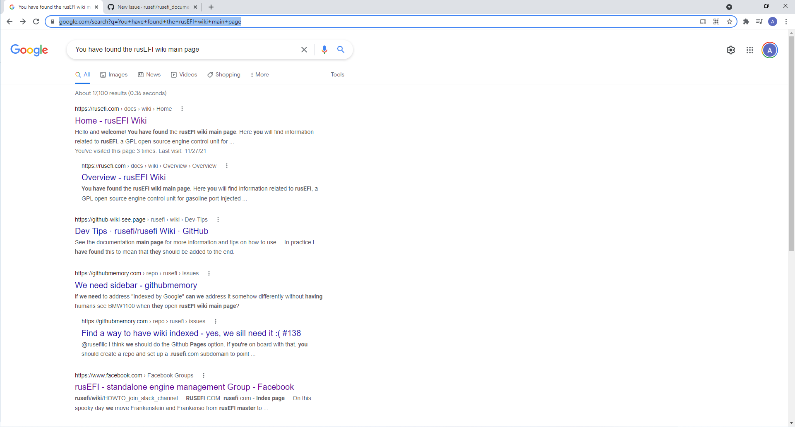Switch to the New Issue browser tab
The width and height of the screenshot is (795, 427).
pyautogui.click(x=152, y=7)
